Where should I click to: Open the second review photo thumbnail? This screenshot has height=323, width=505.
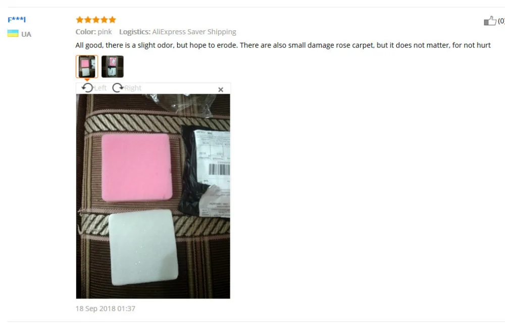point(113,67)
